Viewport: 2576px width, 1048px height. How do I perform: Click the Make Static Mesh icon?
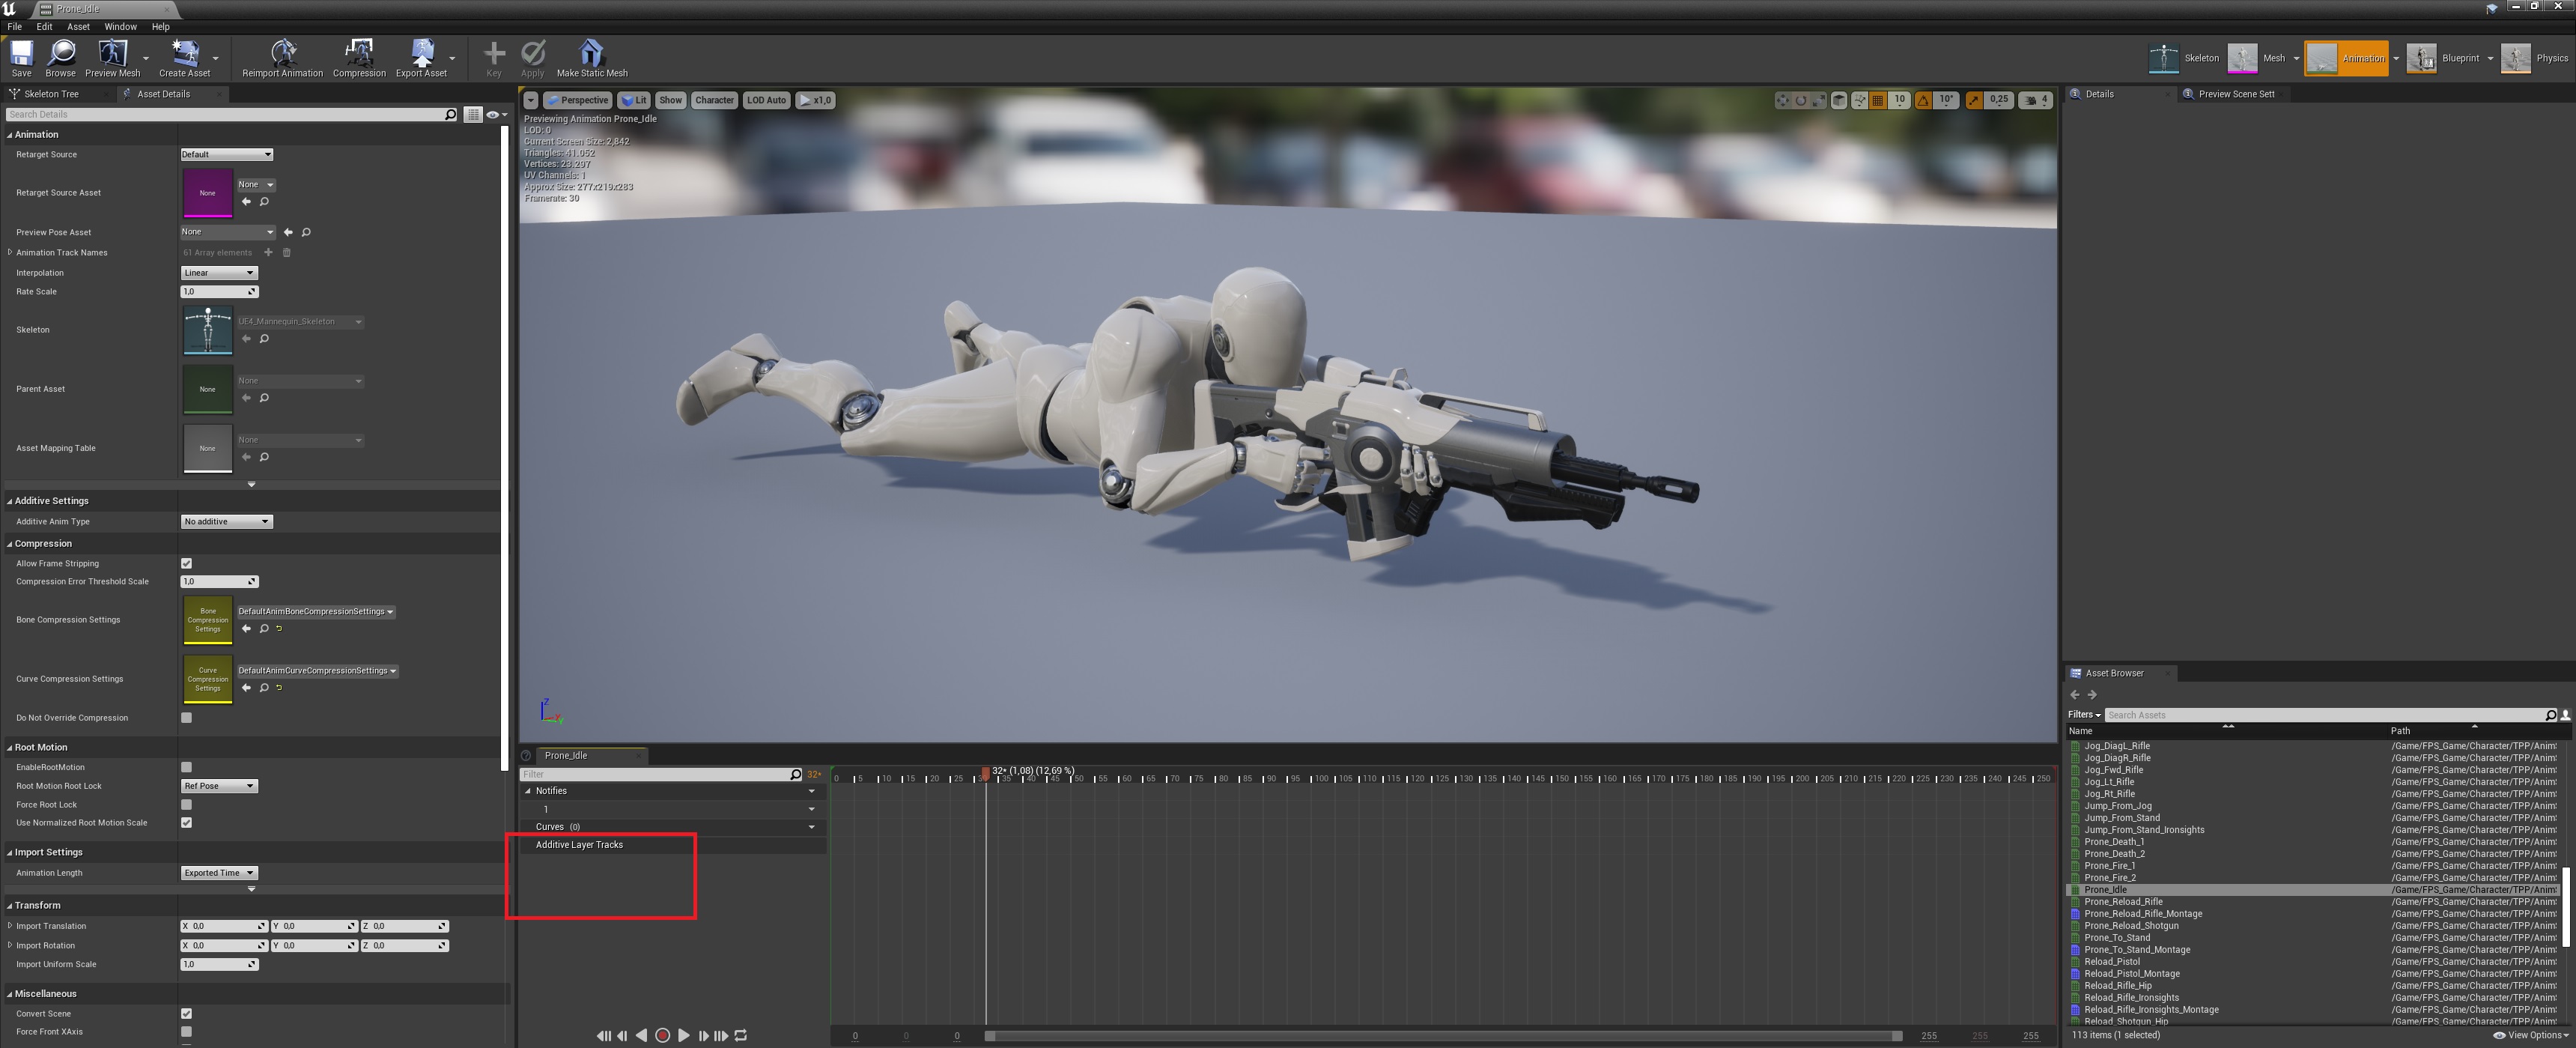click(591, 54)
